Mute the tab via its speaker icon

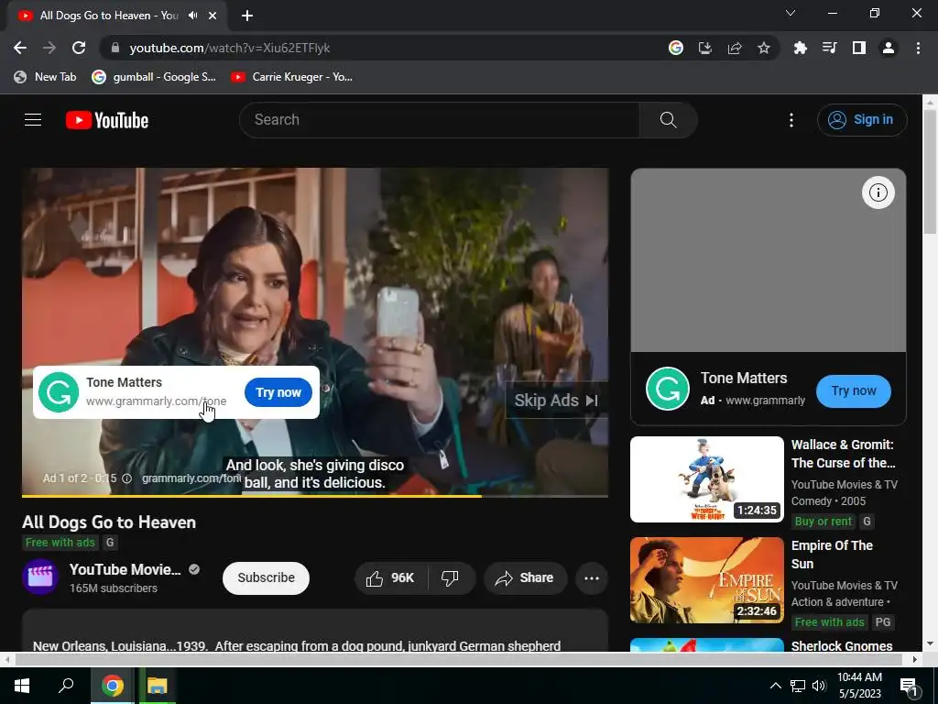[192, 16]
